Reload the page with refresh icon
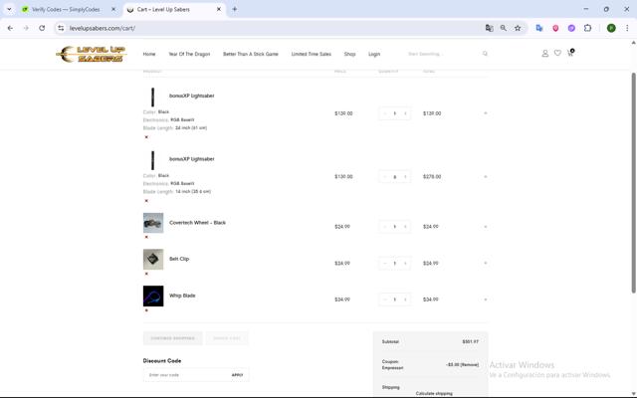The width and height of the screenshot is (637, 398). click(42, 28)
